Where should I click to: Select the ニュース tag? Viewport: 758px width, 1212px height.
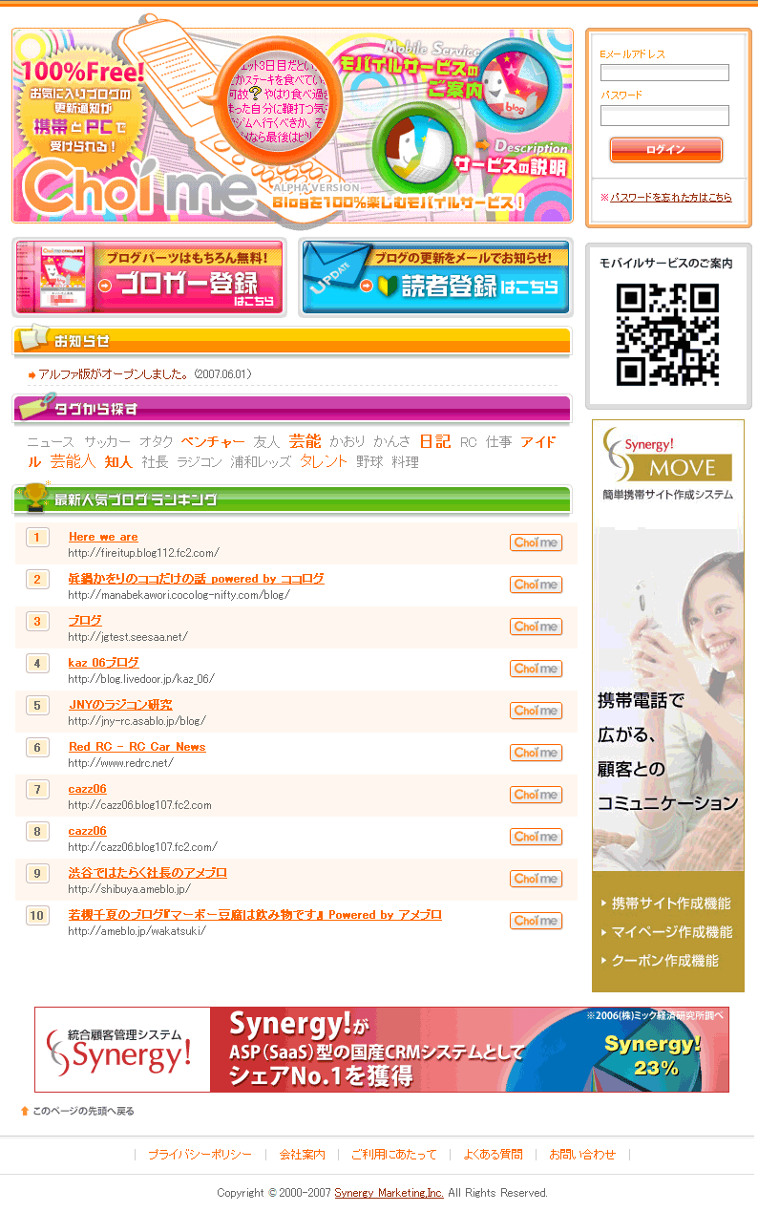tap(51, 442)
